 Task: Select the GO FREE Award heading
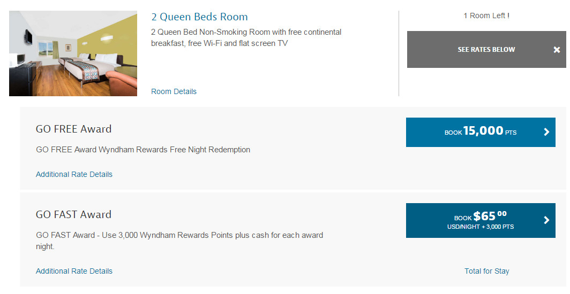point(73,129)
